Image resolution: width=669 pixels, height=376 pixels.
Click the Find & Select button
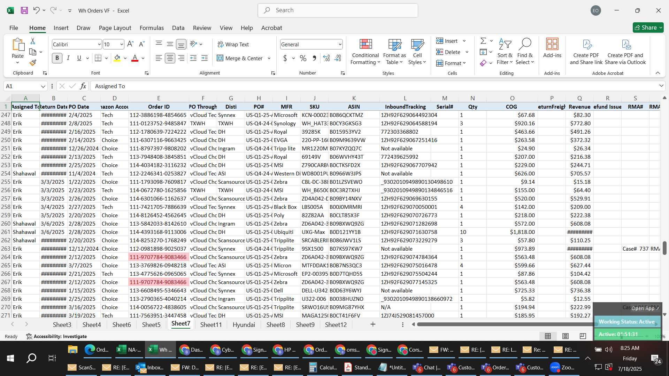(525, 52)
